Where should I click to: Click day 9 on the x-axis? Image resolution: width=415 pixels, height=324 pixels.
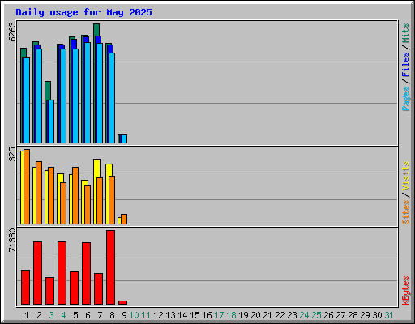[124, 315]
